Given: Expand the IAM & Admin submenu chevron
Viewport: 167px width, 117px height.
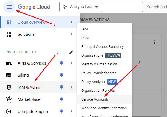Looking at the screenshot, I should point(71,87).
